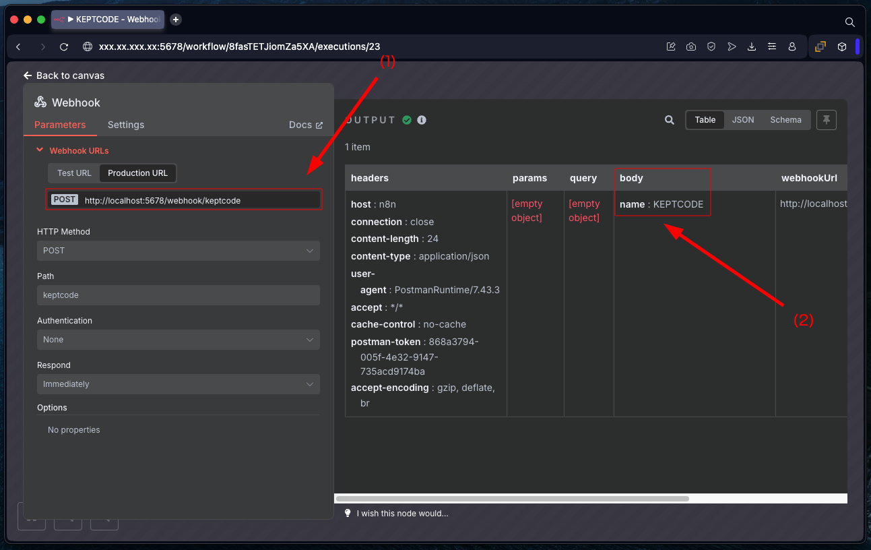Select Production URL toggle
This screenshot has height=550, width=871.
pyautogui.click(x=137, y=173)
